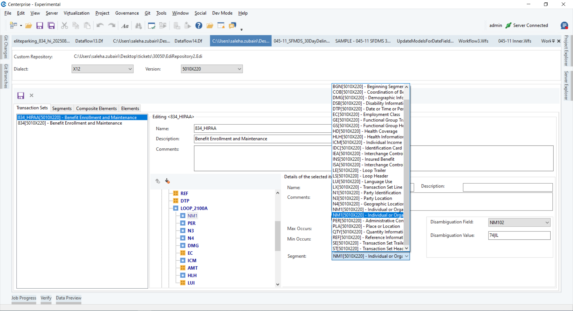Select PER Administrative option in list

[x=368, y=221]
